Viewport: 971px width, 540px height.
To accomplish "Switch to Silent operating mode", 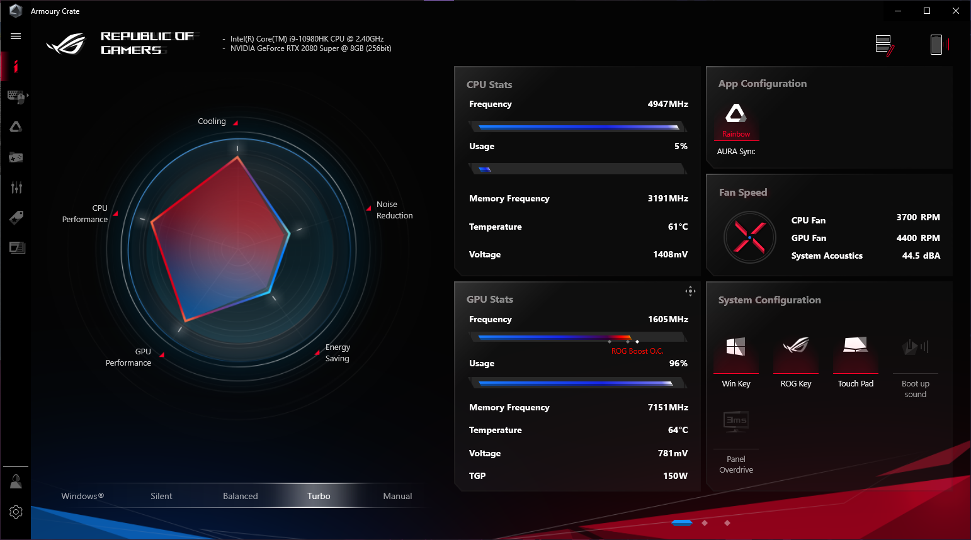I will 161,496.
